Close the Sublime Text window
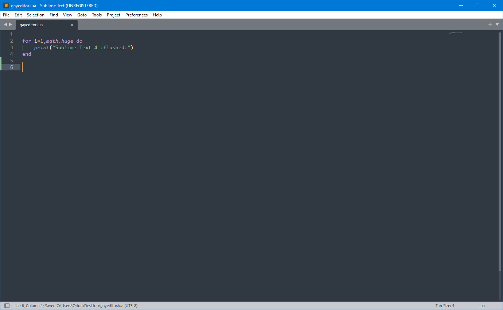503x310 pixels. pos(494,5)
